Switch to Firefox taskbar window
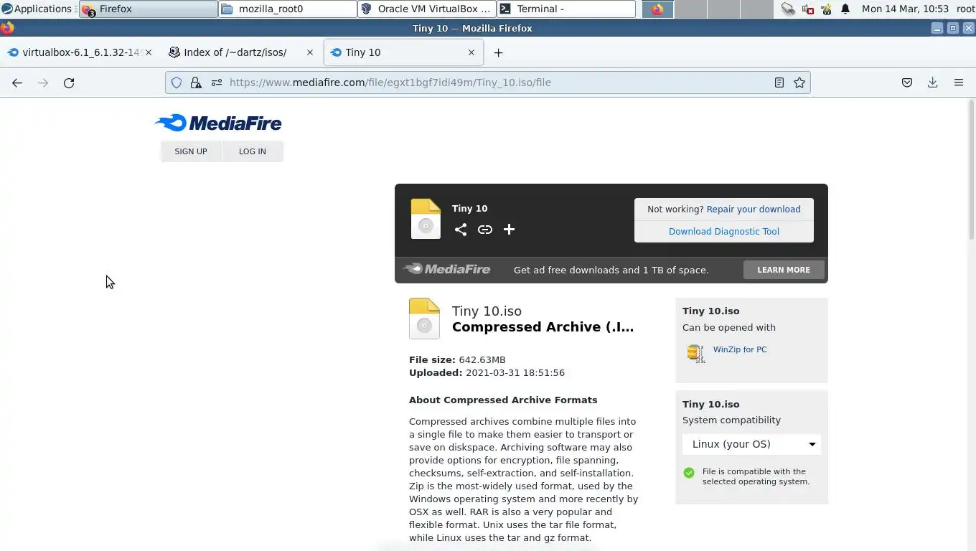976x551 pixels. tap(148, 9)
